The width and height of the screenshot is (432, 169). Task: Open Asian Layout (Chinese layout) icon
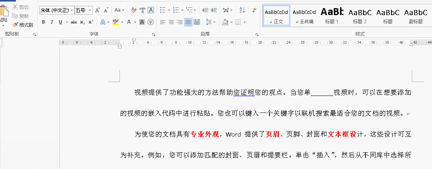click(226, 10)
